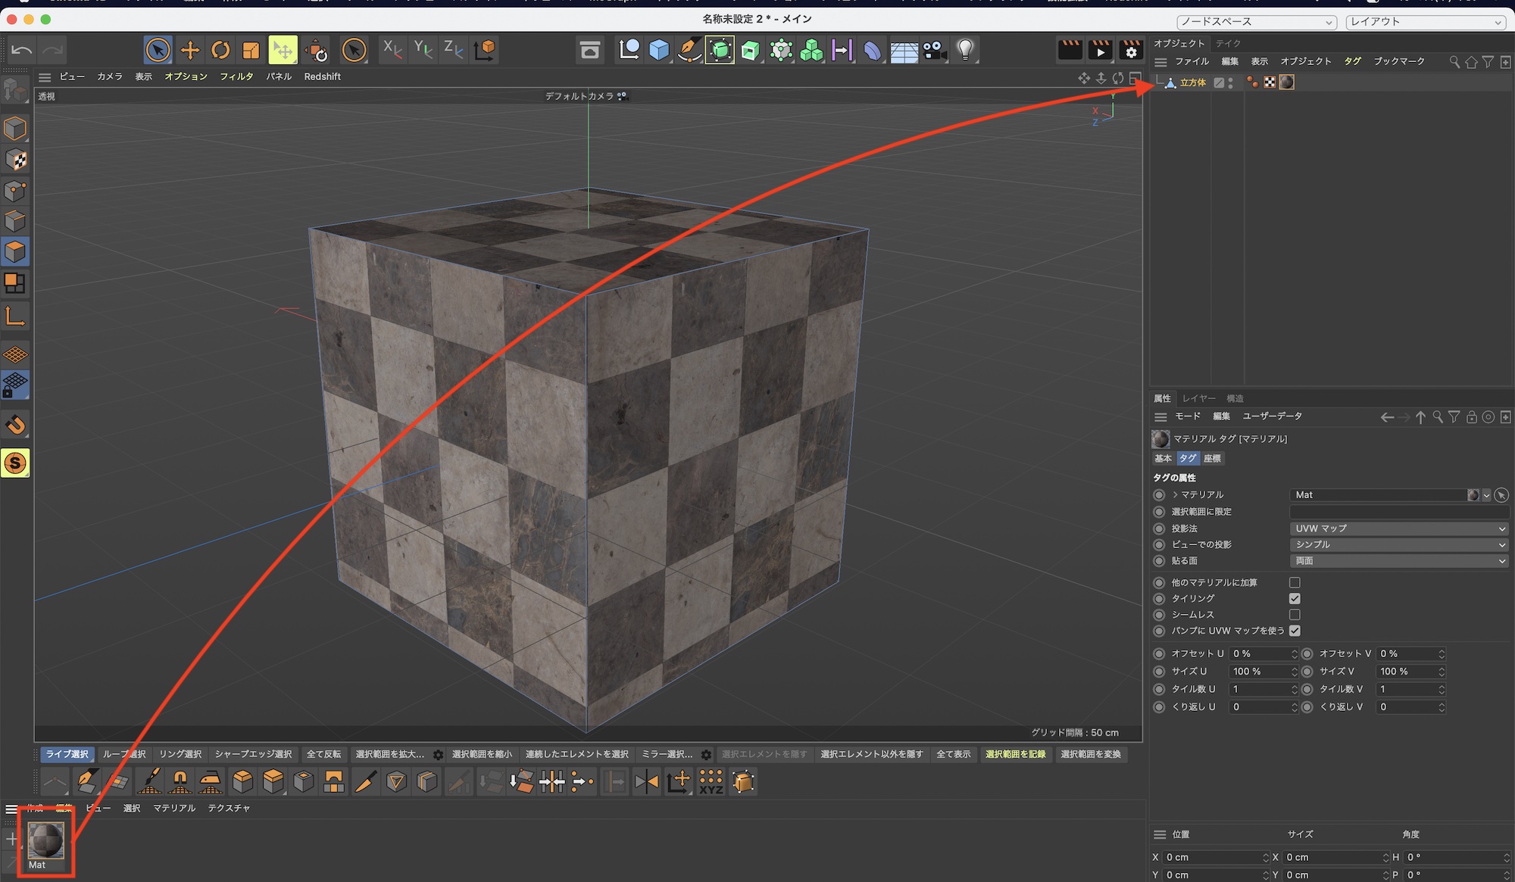The height and width of the screenshot is (882, 1515).
Task: Open the フィルタ viewport menu
Action: pyautogui.click(x=236, y=76)
